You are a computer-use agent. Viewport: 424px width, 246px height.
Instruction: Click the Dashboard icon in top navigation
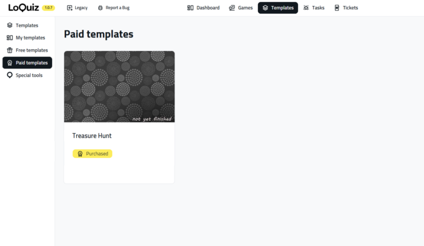190,8
